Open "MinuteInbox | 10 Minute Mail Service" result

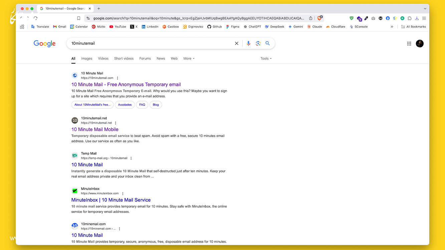click(x=111, y=200)
